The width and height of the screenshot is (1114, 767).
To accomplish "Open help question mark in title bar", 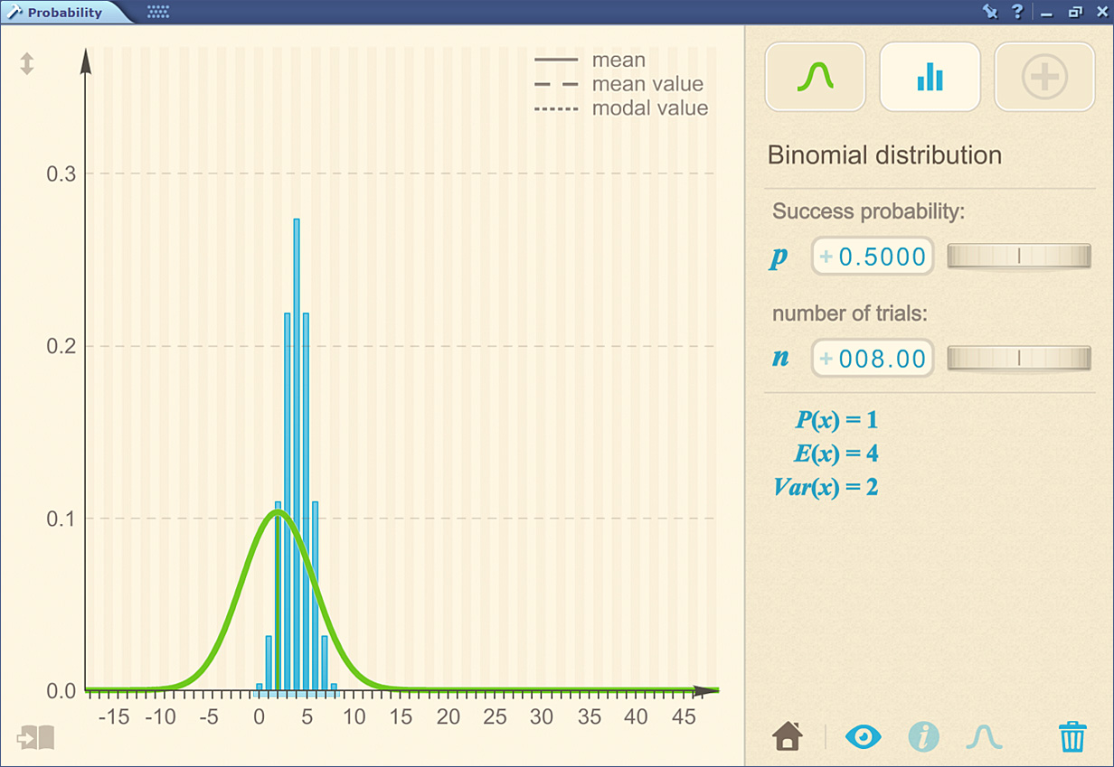I will coord(1017,12).
